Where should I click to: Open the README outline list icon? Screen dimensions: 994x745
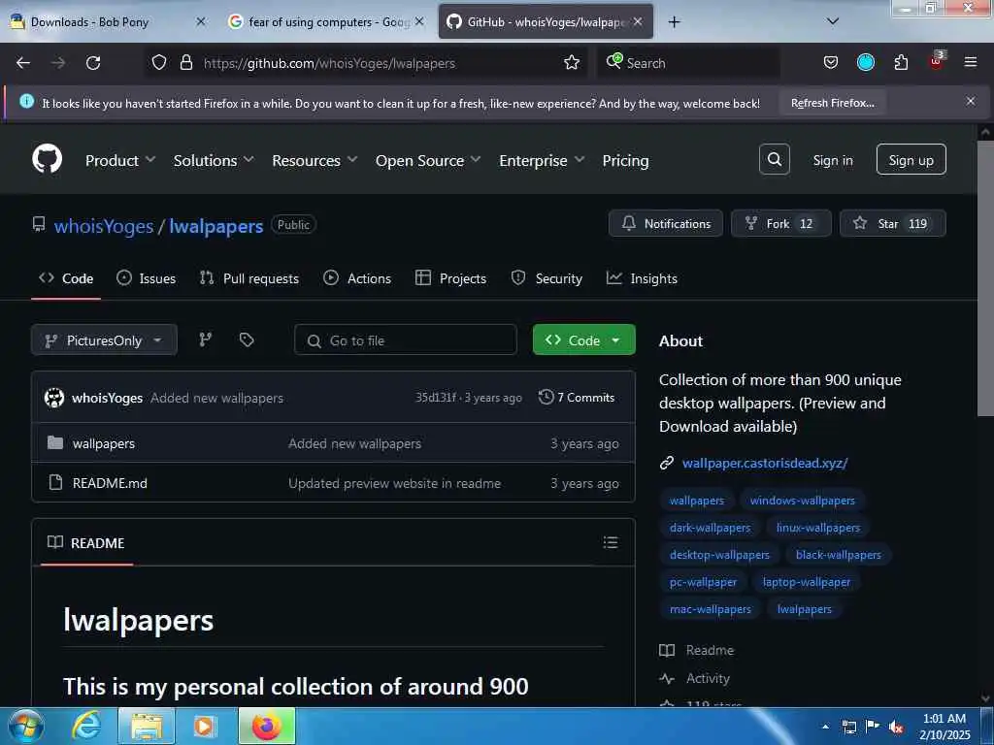point(611,543)
